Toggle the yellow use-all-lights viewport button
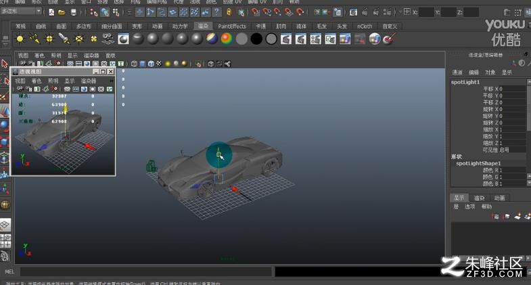The width and height of the screenshot is (531, 285). pyautogui.click(x=168, y=64)
